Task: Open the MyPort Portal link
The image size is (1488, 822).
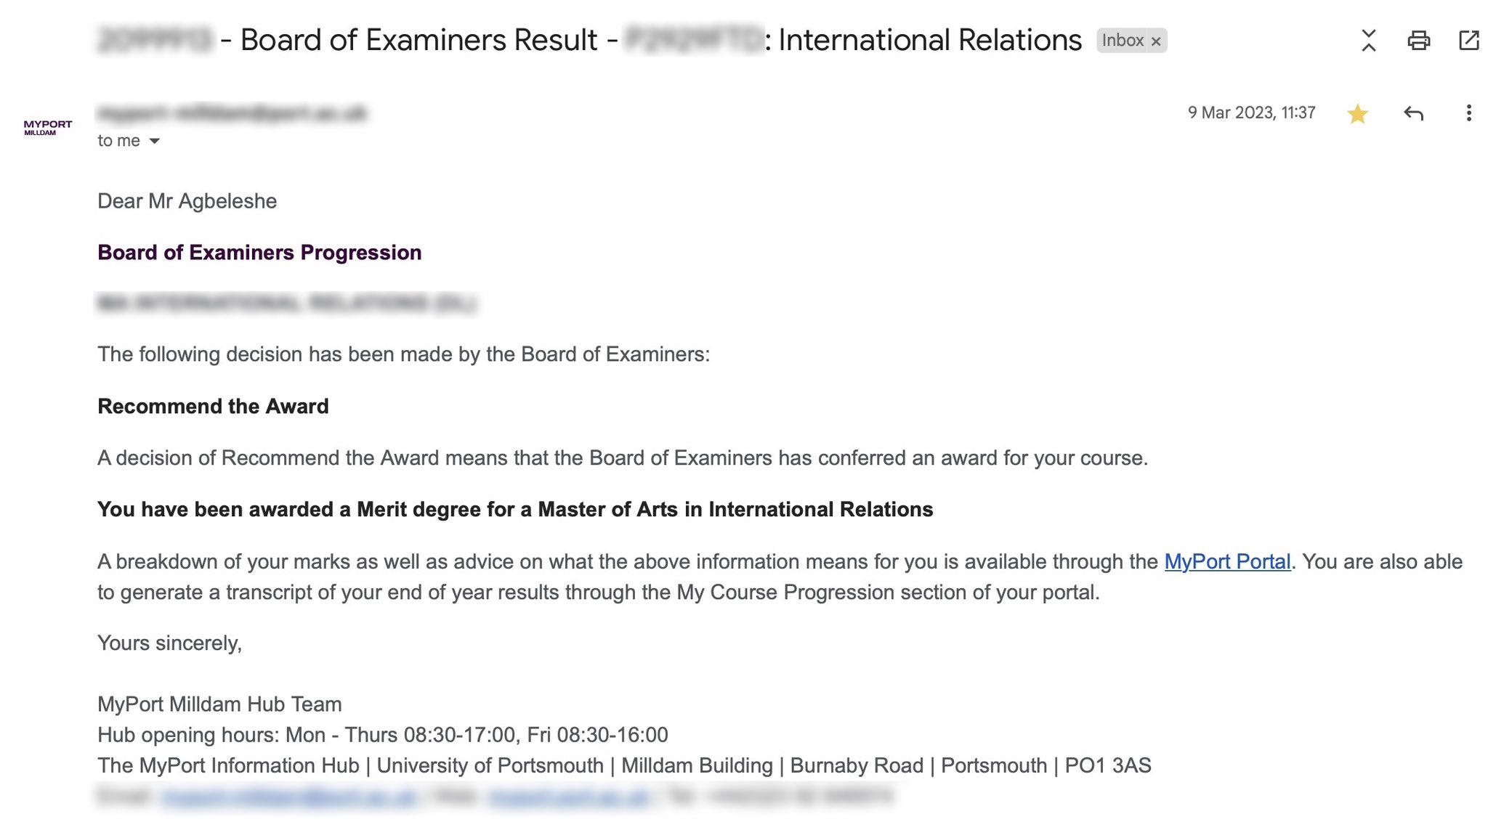Action: click(1227, 561)
